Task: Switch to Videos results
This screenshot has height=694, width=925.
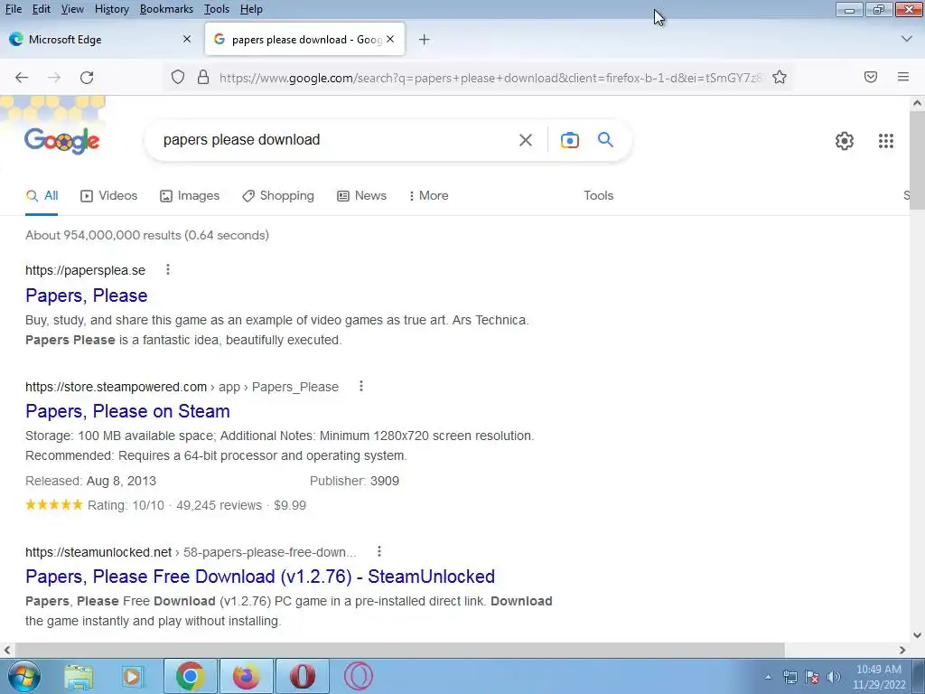Action: click(108, 195)
